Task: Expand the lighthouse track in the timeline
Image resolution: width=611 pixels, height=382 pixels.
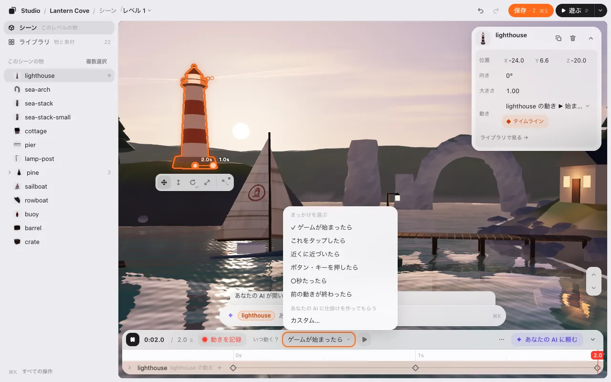Action: [x=129, y=368]
